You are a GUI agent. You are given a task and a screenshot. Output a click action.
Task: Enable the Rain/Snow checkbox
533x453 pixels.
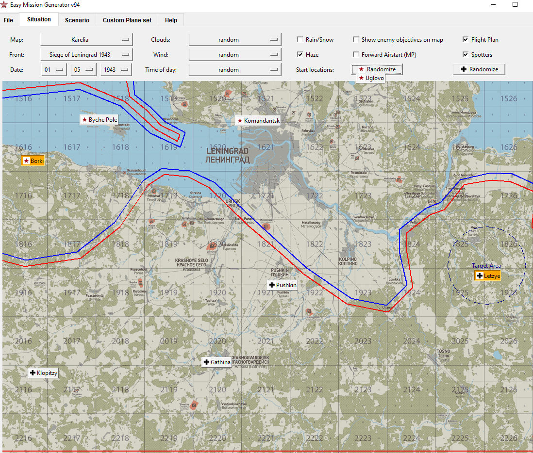(300, 40)
